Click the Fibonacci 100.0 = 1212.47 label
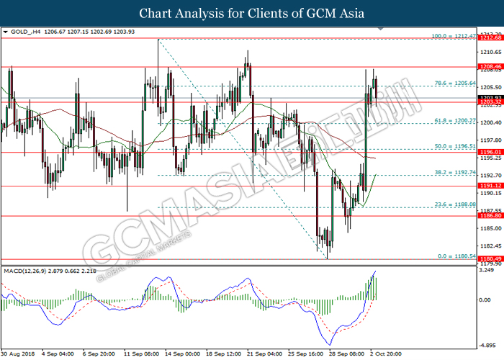 [454, 36]
